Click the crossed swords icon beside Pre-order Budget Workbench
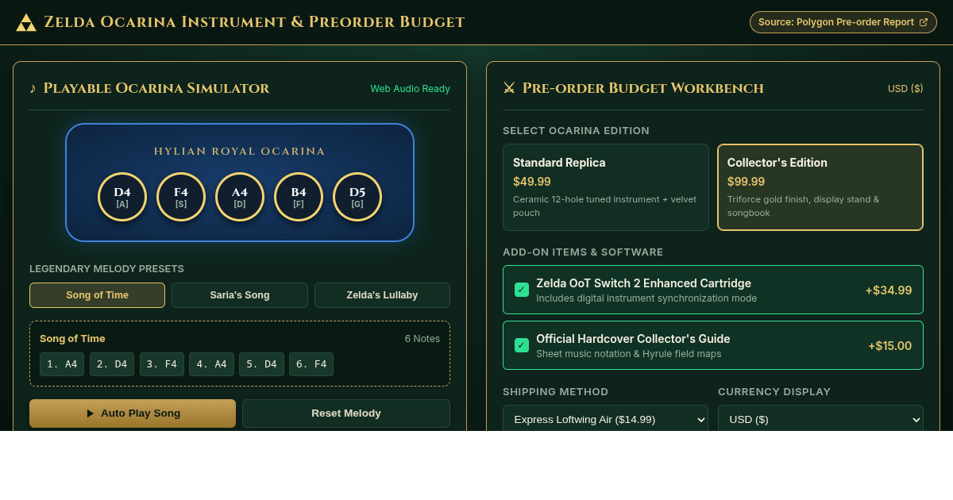This screenshot has width=953, height=500. click(509, 88)
